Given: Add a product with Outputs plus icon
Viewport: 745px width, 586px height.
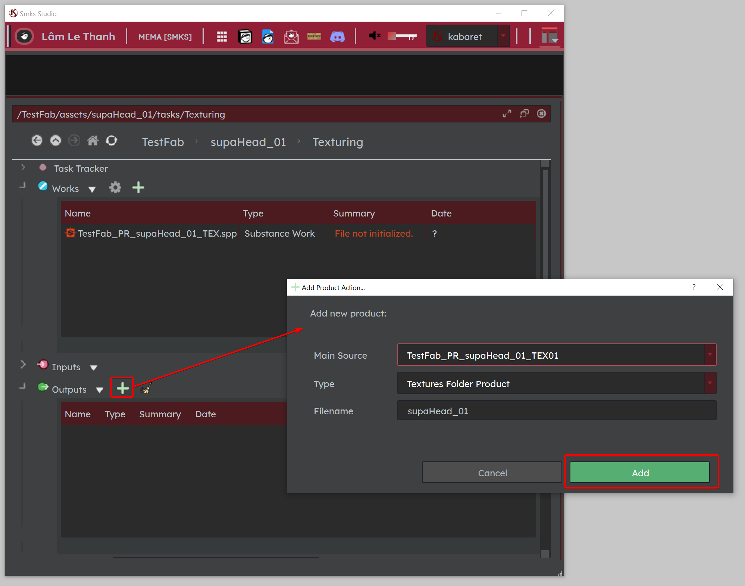Looking at the screenshot, I should pyautogui.click(x=122, y=388).
